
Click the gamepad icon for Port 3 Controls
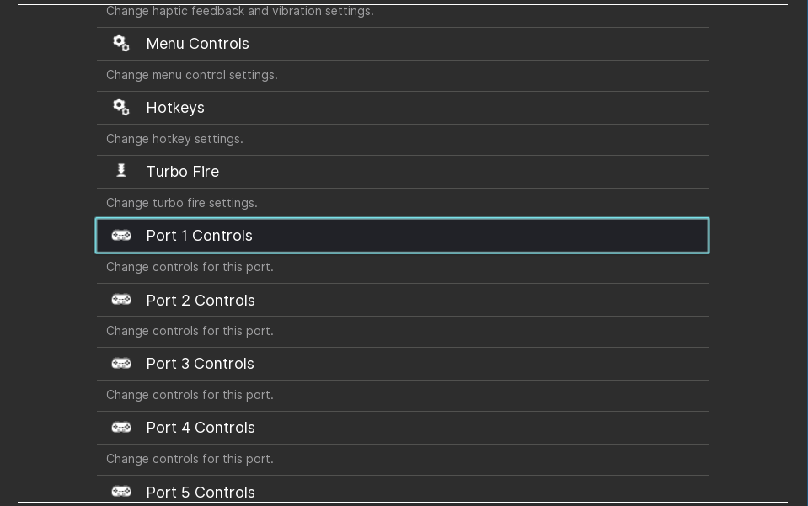pyautogui.click(x=121, y=364)
